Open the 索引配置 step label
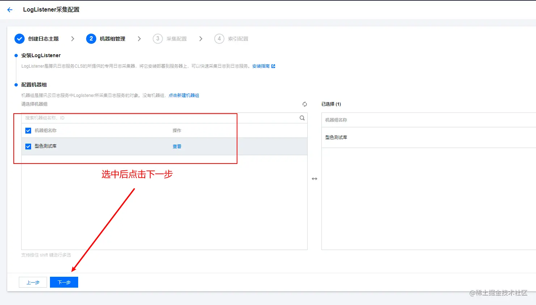Viewport: 536px width, 305px height. click(x=238, y=39)
